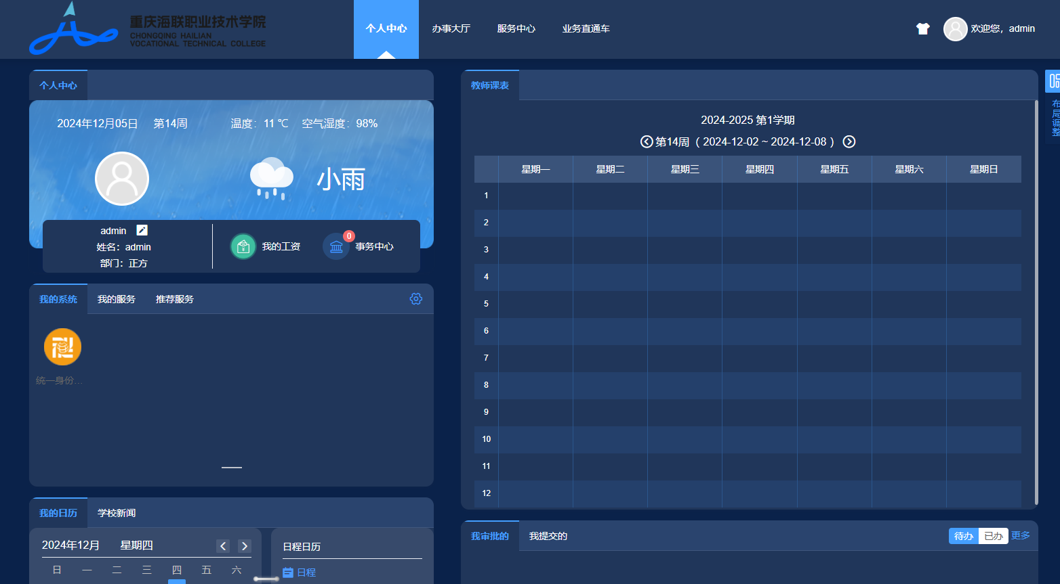
Task: Click the theme skin shirt icon
Action: (922, 28)
